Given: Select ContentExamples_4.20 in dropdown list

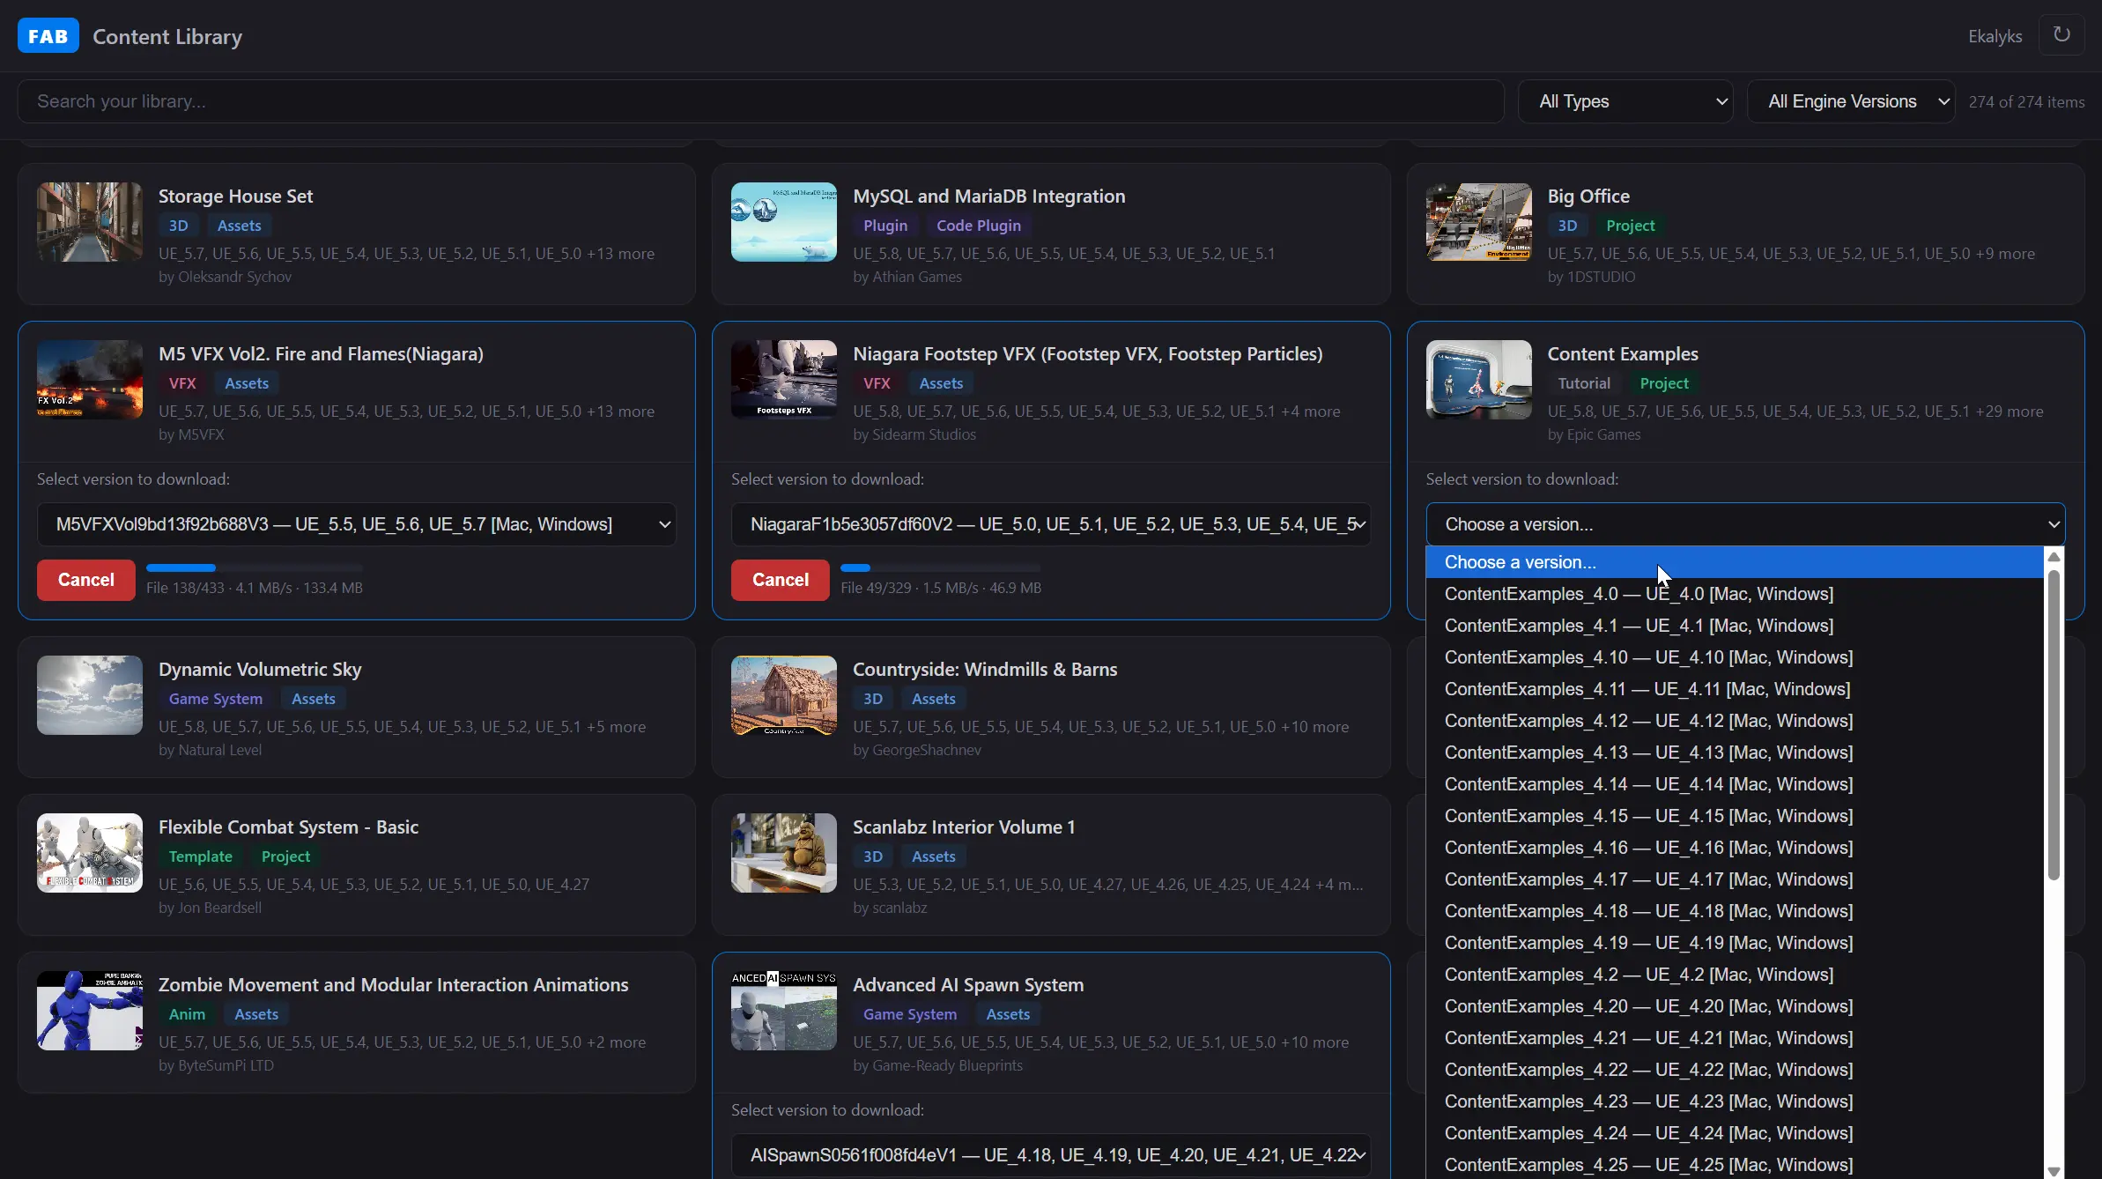Looking at the screenshot, I should [x=1735, y=1006].
